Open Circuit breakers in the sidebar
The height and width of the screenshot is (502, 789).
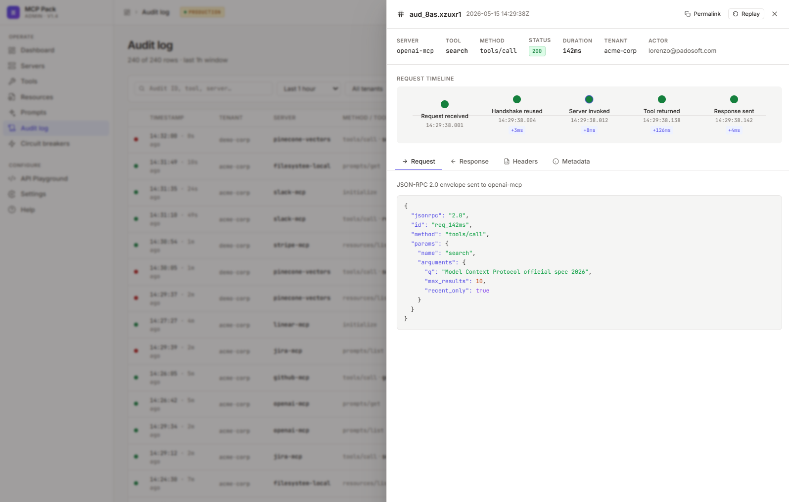pyautogui.click(x=56, y=143)
